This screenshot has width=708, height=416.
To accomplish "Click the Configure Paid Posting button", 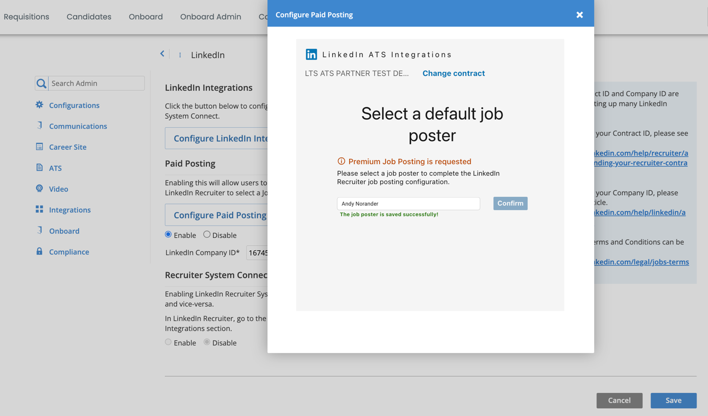I will tap(216, 215).
